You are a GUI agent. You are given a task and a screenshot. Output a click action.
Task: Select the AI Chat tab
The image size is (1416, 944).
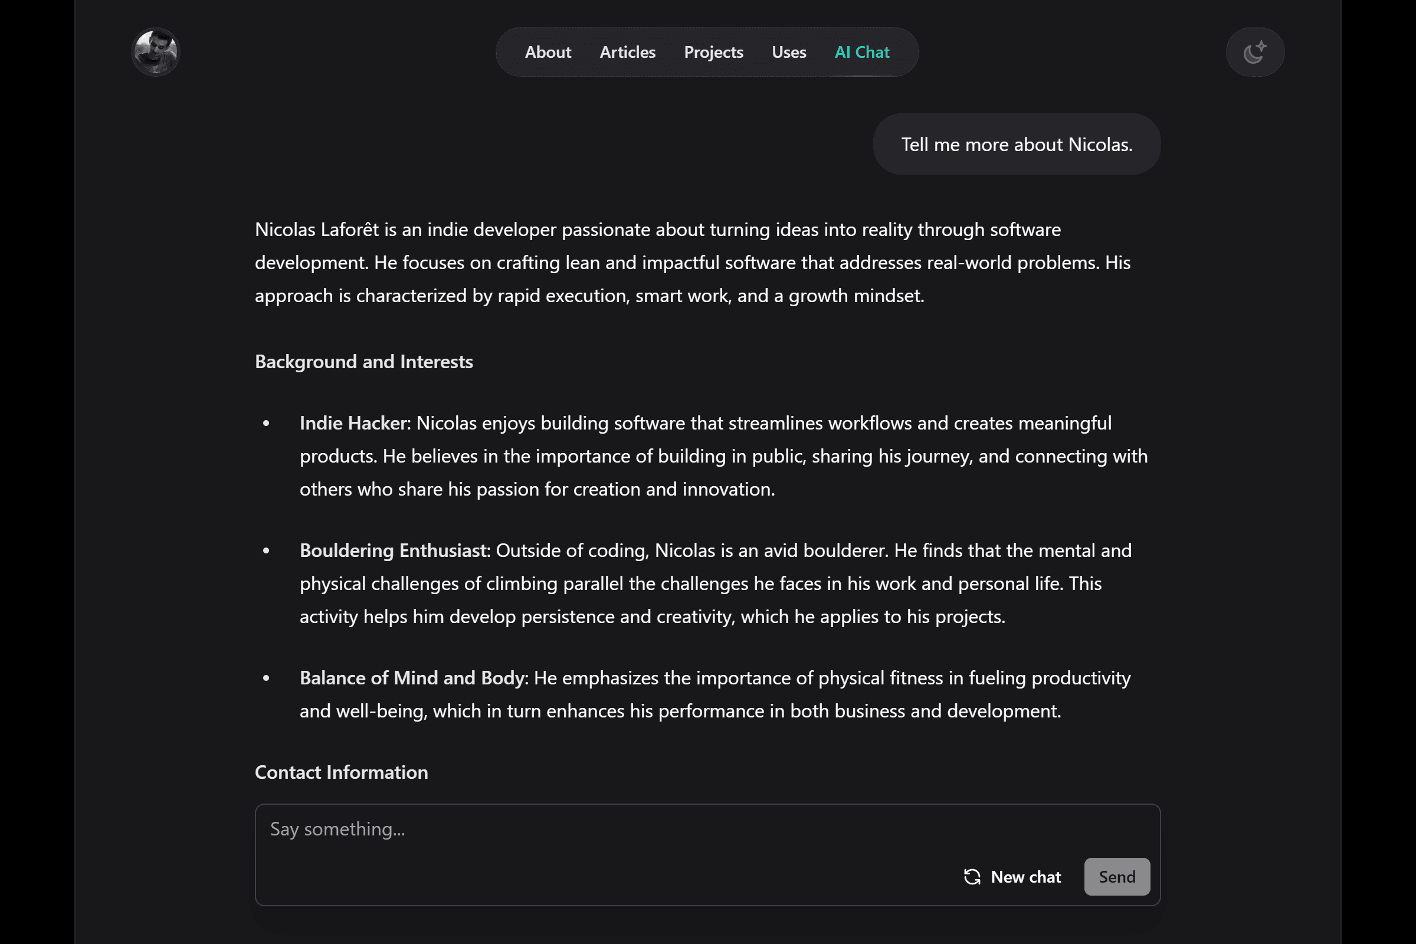(861, 53)
